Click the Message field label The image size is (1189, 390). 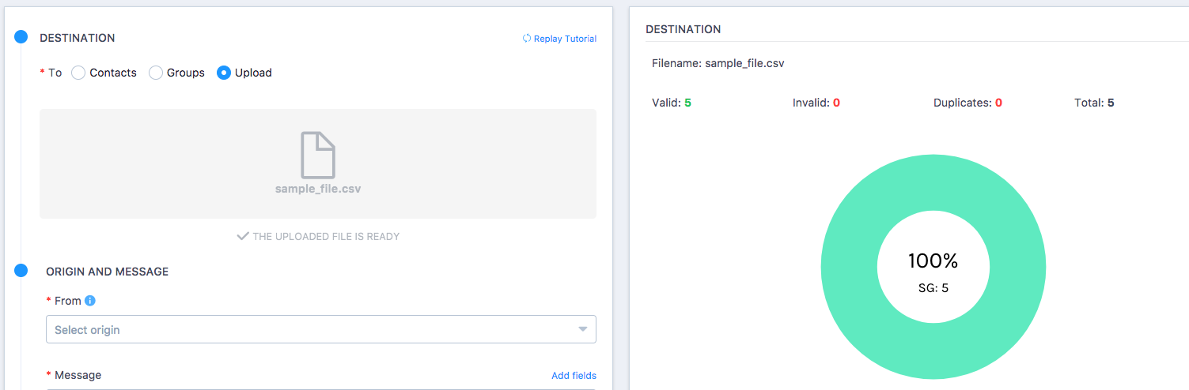point(78,375)
